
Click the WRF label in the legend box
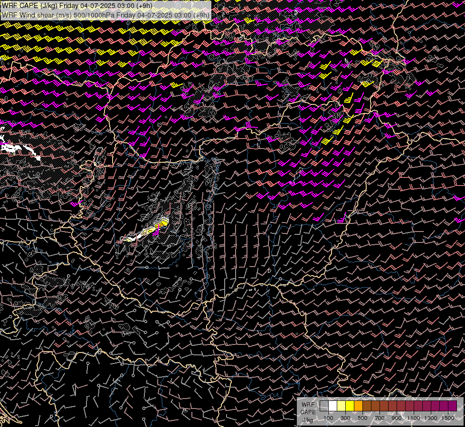308,405
